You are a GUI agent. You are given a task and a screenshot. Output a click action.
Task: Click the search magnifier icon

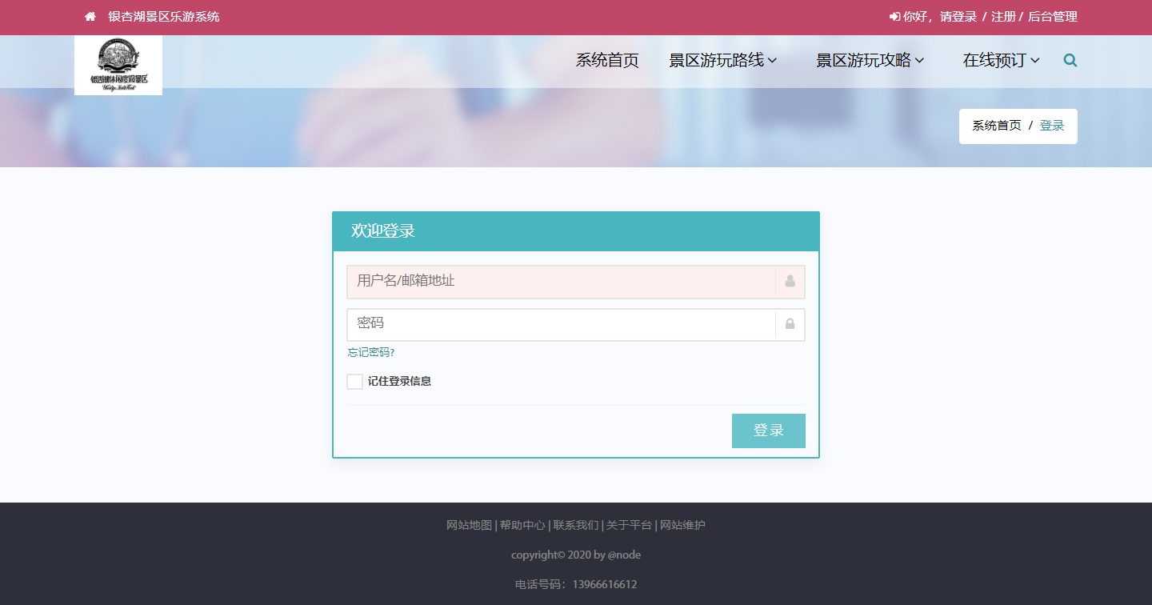pyautogui.click(x=1070, y=60)
